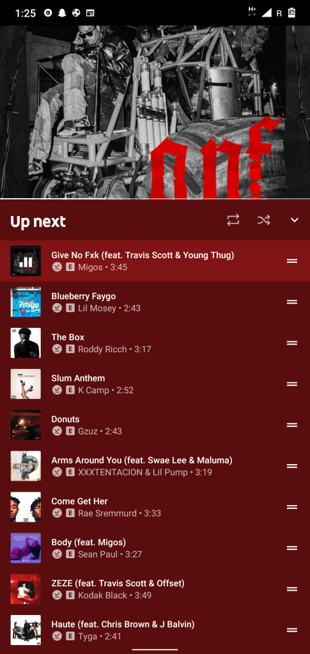This screenshot has height=654, width=310.
Task: Tap downloaded icon beside Rae Sremmurd
Action: tap(57, 513)
